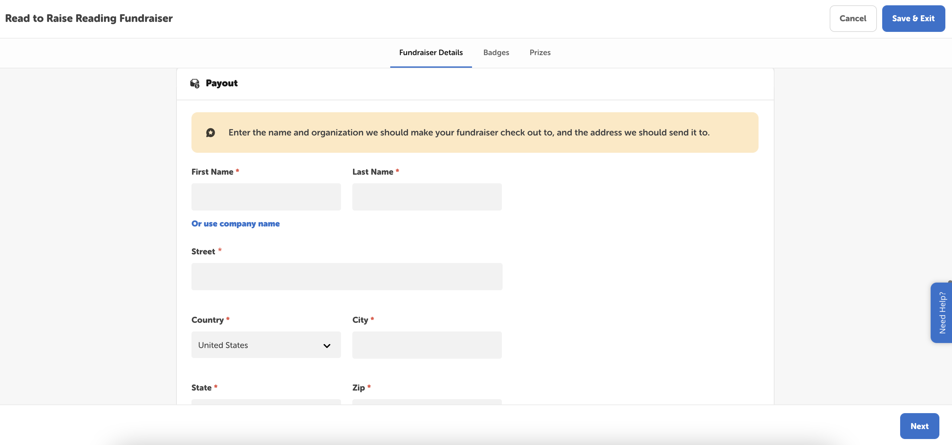Screen dimensions: 952x445
Task: Focus the Last Name input field
Action: coord(426,197)
